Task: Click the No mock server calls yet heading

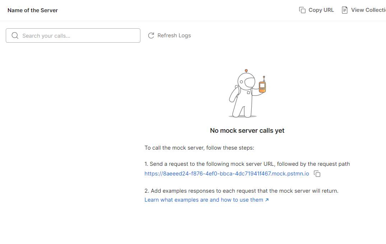Action: 247,131
